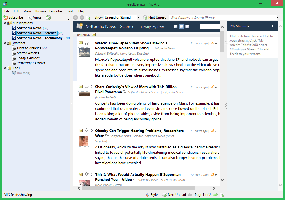Open Popocatepetl article in new tab icon
Screen dimensions: 285x200
click(151, 48)
